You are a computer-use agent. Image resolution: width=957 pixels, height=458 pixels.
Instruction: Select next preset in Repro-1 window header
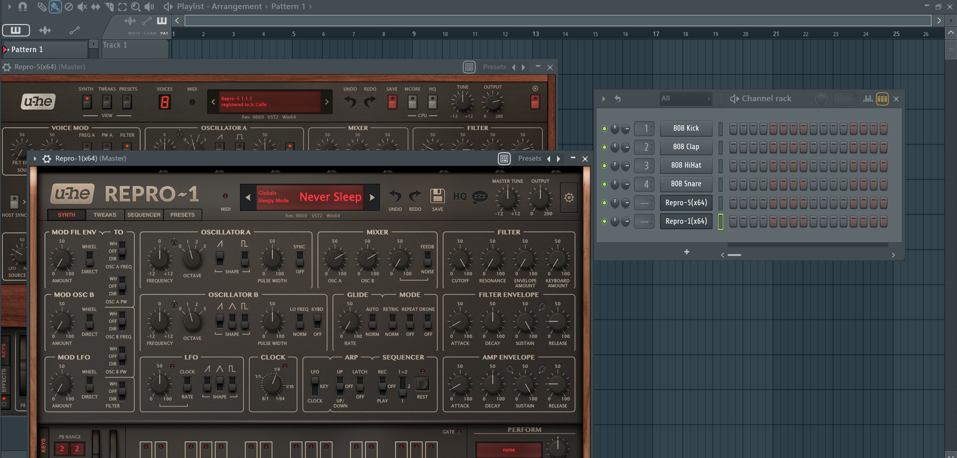click(x=558, y=159)
